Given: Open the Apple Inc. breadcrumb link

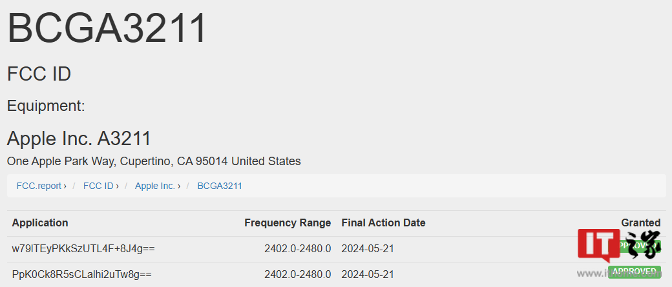Looking at the screenshot, I should [155, 186].
